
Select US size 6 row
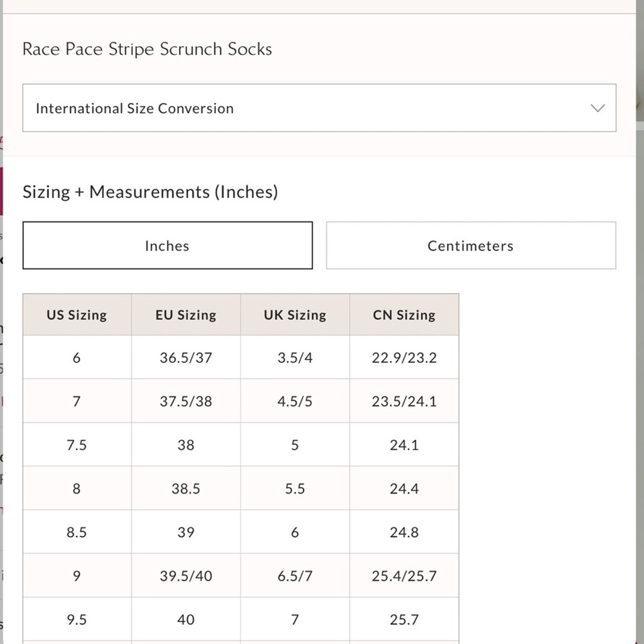(x=77, y=357)
